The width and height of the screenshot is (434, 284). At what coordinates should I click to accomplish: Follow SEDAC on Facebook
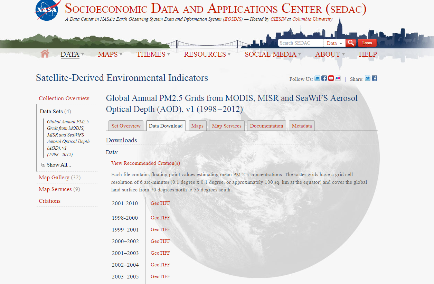pos(324,78)
